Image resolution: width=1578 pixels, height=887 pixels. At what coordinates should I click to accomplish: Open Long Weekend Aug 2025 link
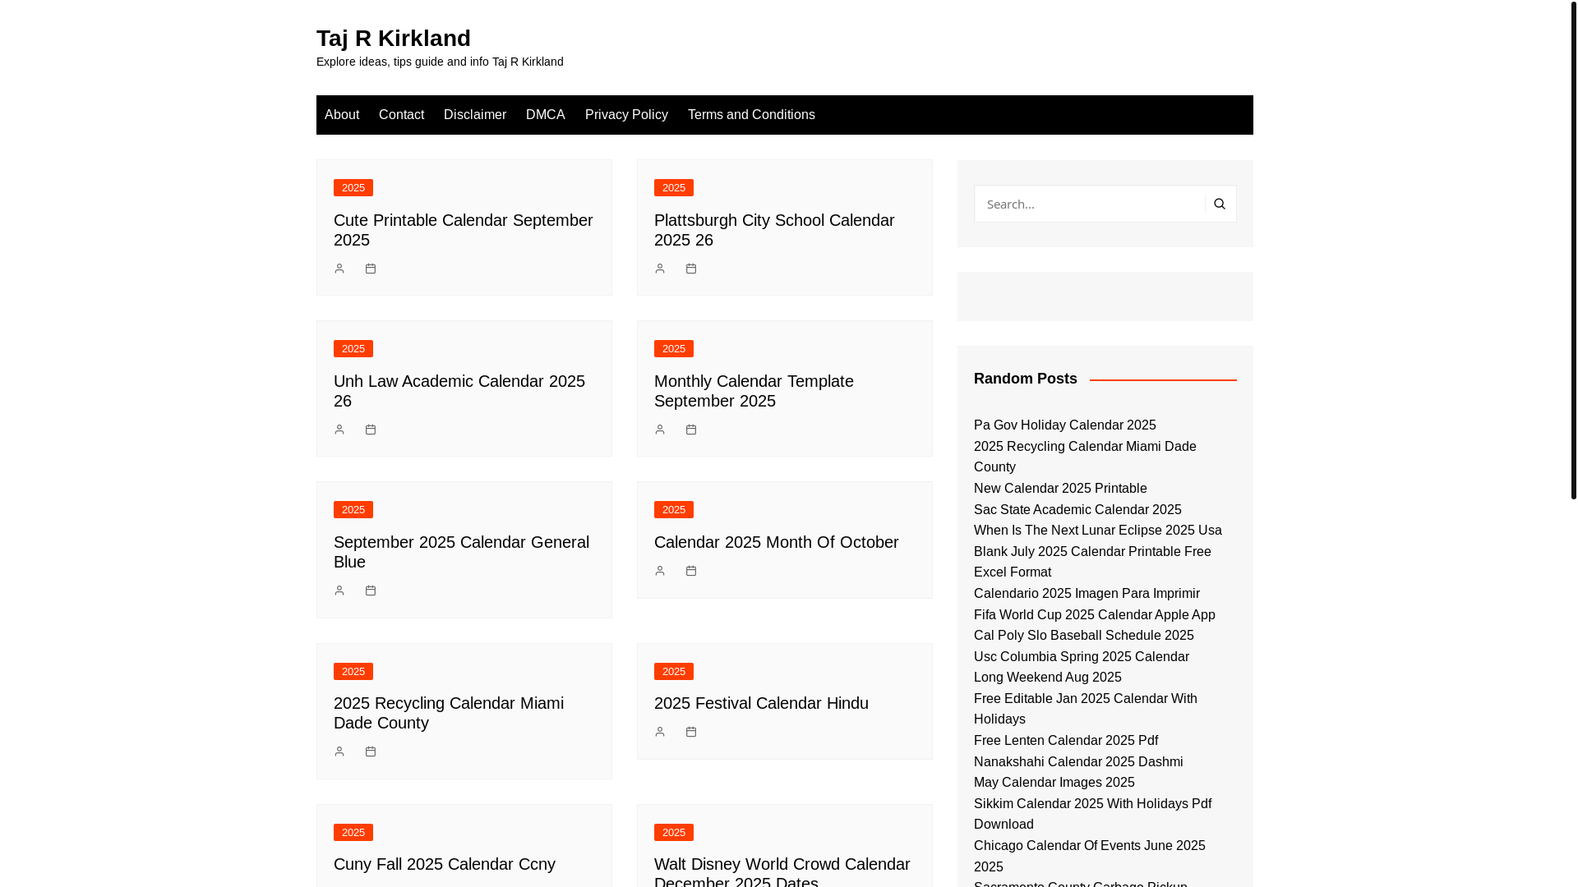pos(1048,678)
